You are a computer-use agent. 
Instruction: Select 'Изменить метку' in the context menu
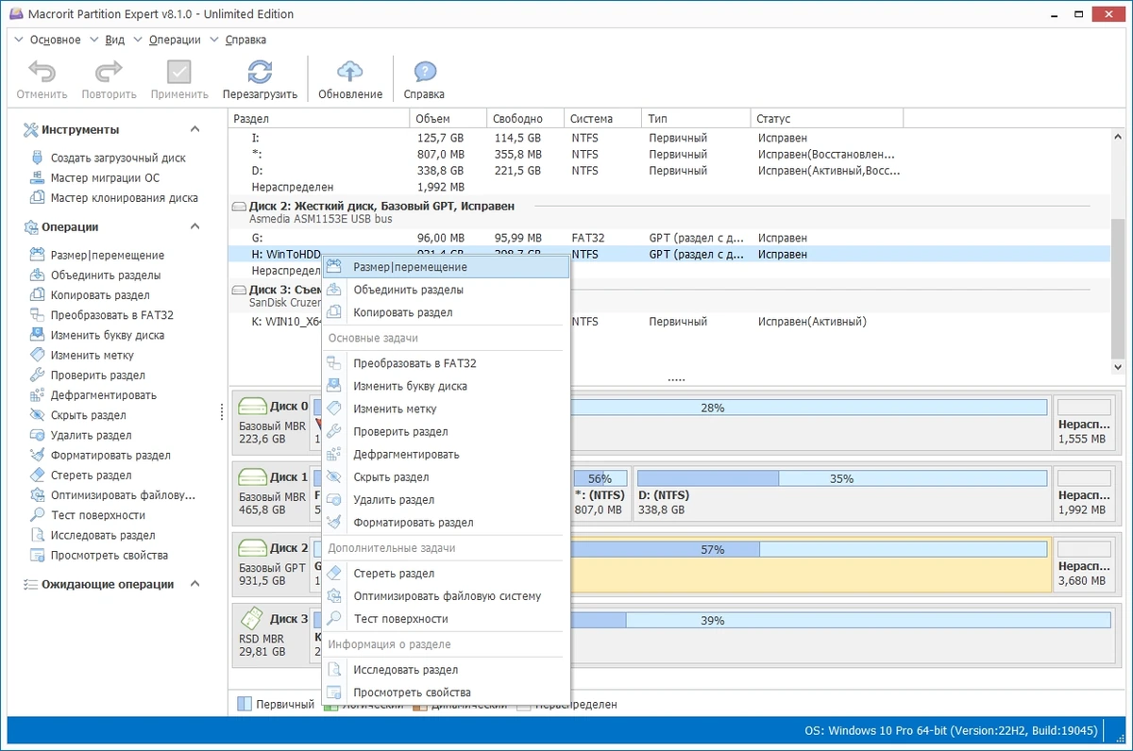(x=446, y=409)
